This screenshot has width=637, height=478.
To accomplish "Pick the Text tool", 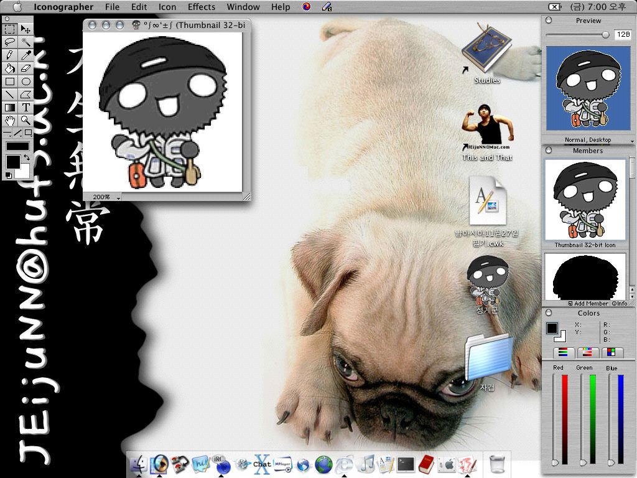I will tap(26, 107).
